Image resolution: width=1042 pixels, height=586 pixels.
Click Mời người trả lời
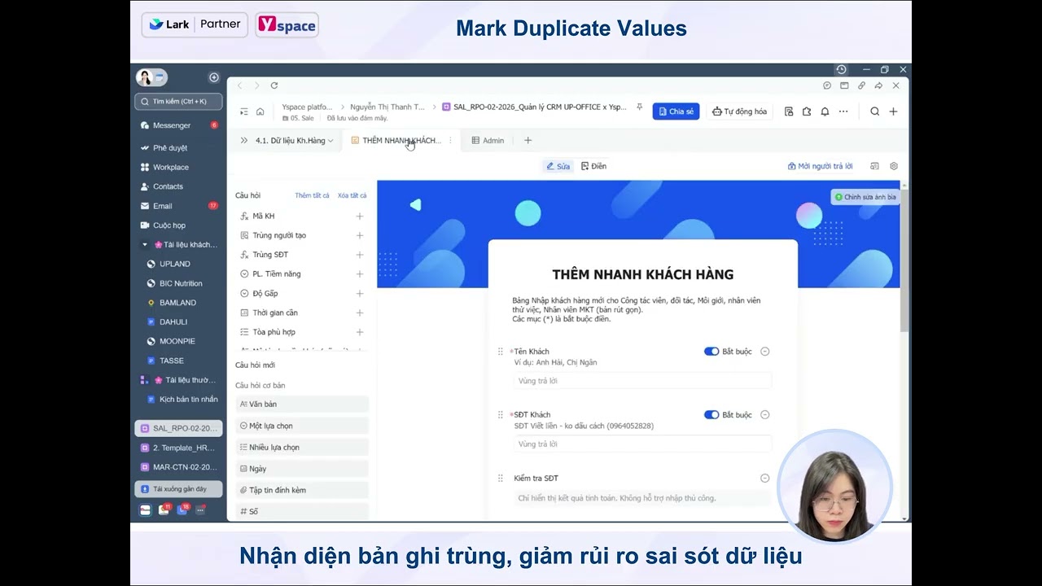[820, 166]
